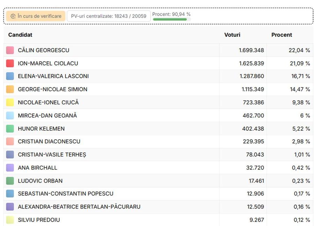Click the yellow swatch beside Nicolae-Ionel Ciucă
Image resolution: width=314 pixels, height=226 pixels.
[10, 102]
